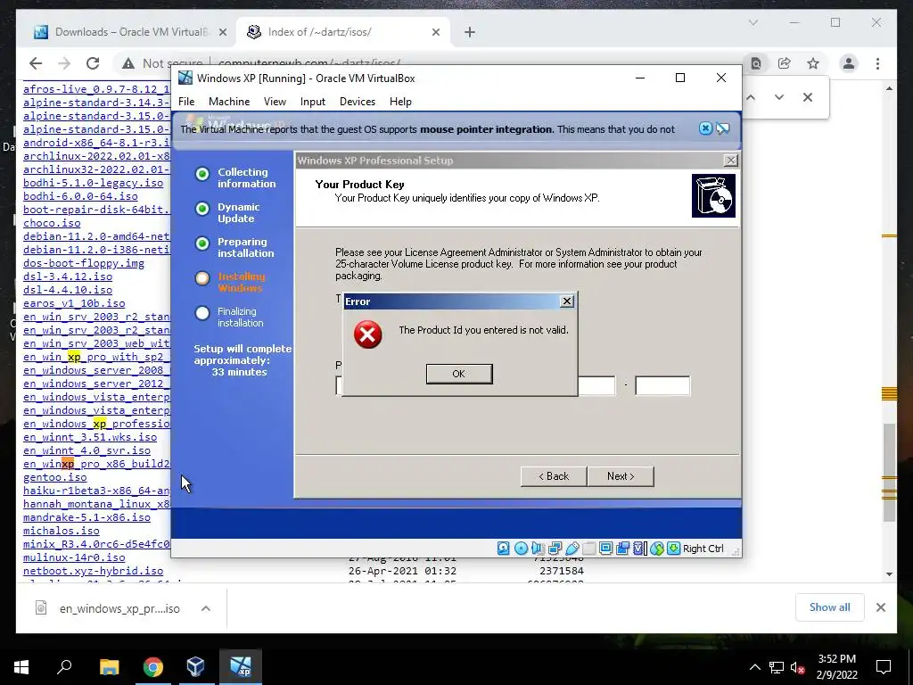Click the audio speaker icon in VirtualBox status bar

(x=538, y=549)
